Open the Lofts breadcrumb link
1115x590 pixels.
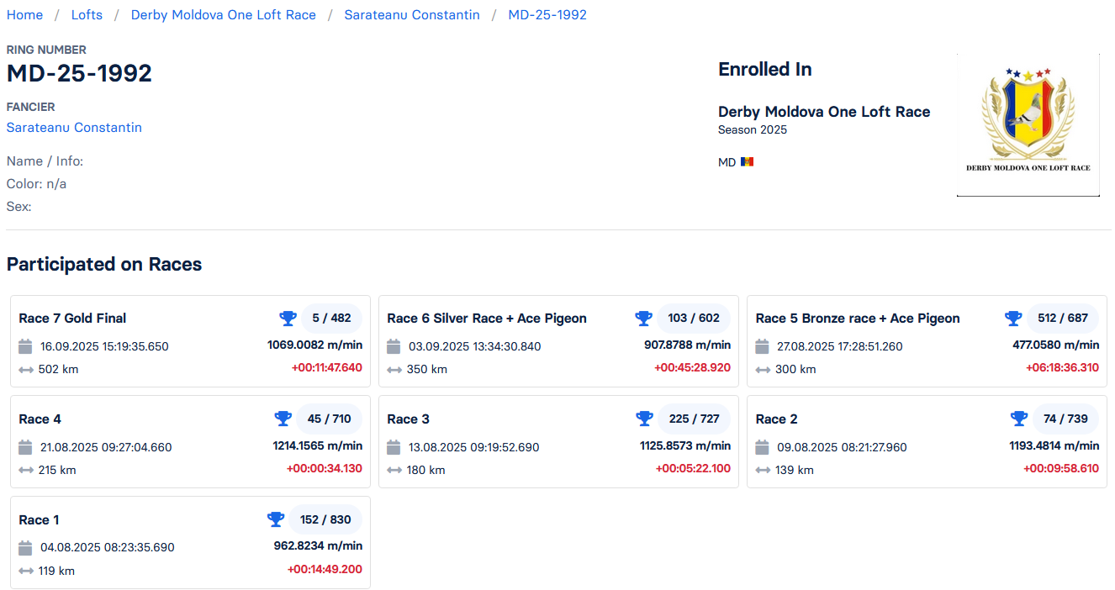pos(87,15)
